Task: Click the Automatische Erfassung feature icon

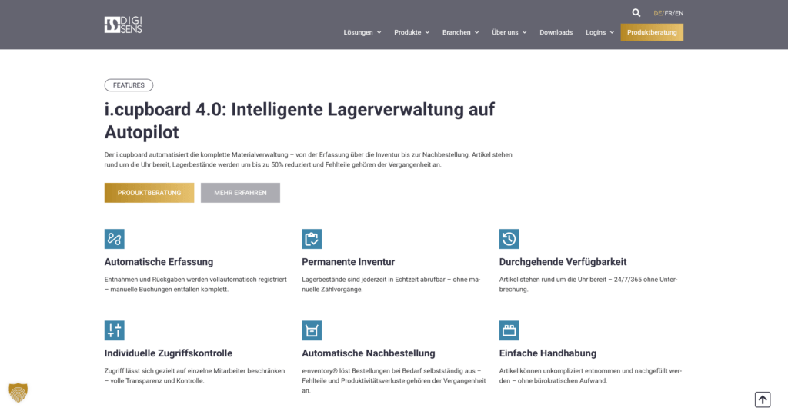Action: (114, 239)
